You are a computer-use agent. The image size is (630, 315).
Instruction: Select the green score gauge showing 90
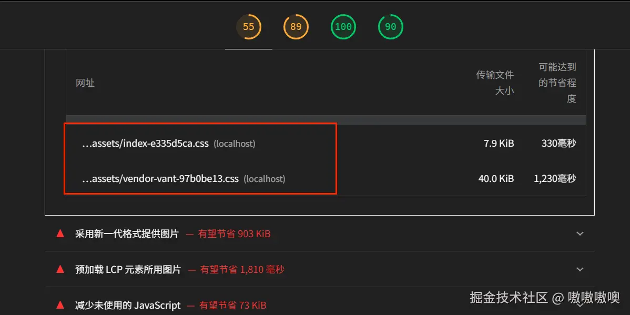[x=391, y=27]
